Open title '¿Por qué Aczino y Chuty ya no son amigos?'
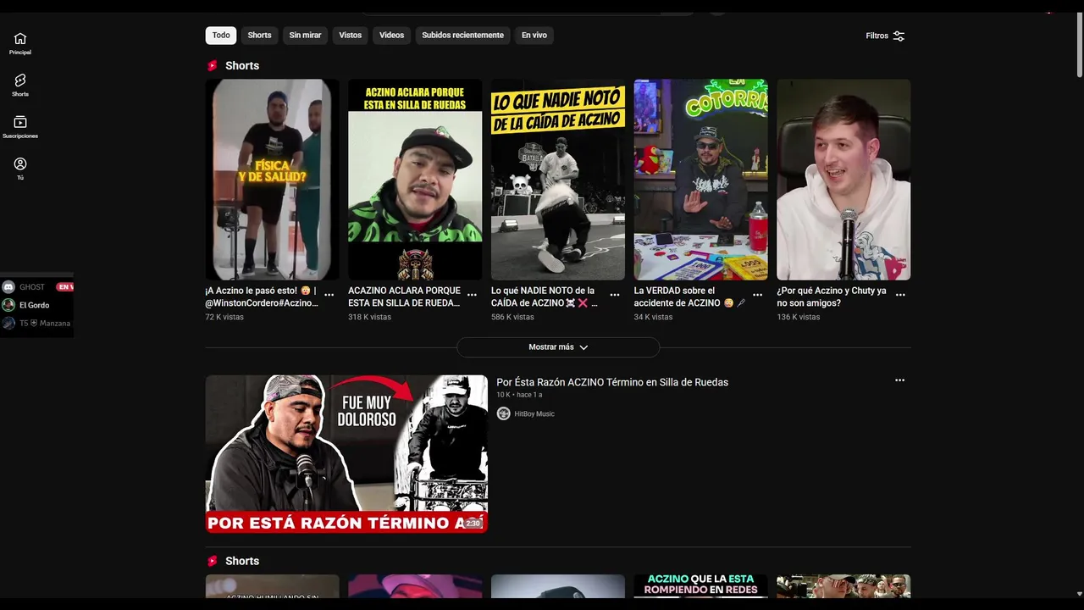1084x610 pixels. [x=832, y=297]
